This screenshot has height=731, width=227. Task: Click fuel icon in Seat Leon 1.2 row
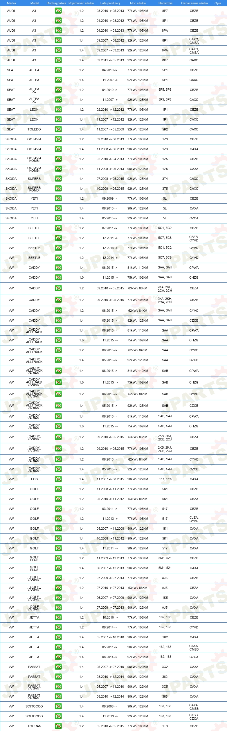[58, 110]
